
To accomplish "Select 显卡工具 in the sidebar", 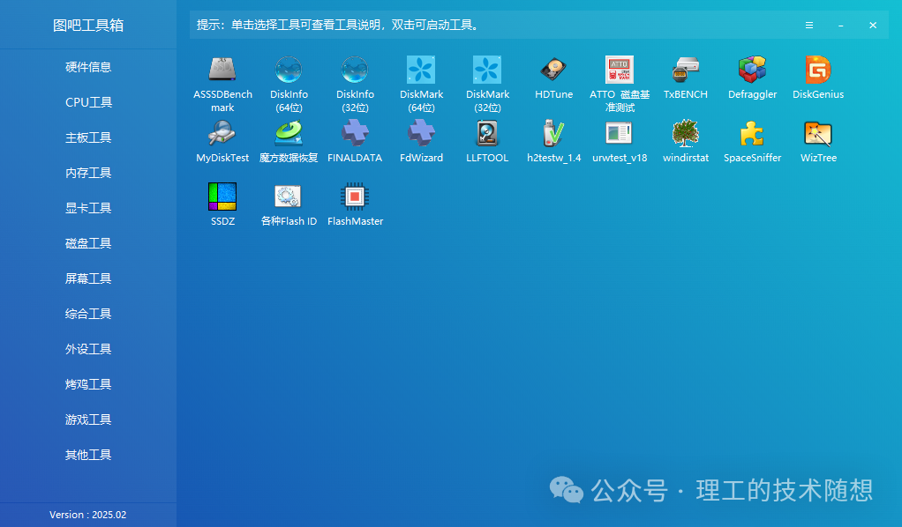I will [88, 207].
